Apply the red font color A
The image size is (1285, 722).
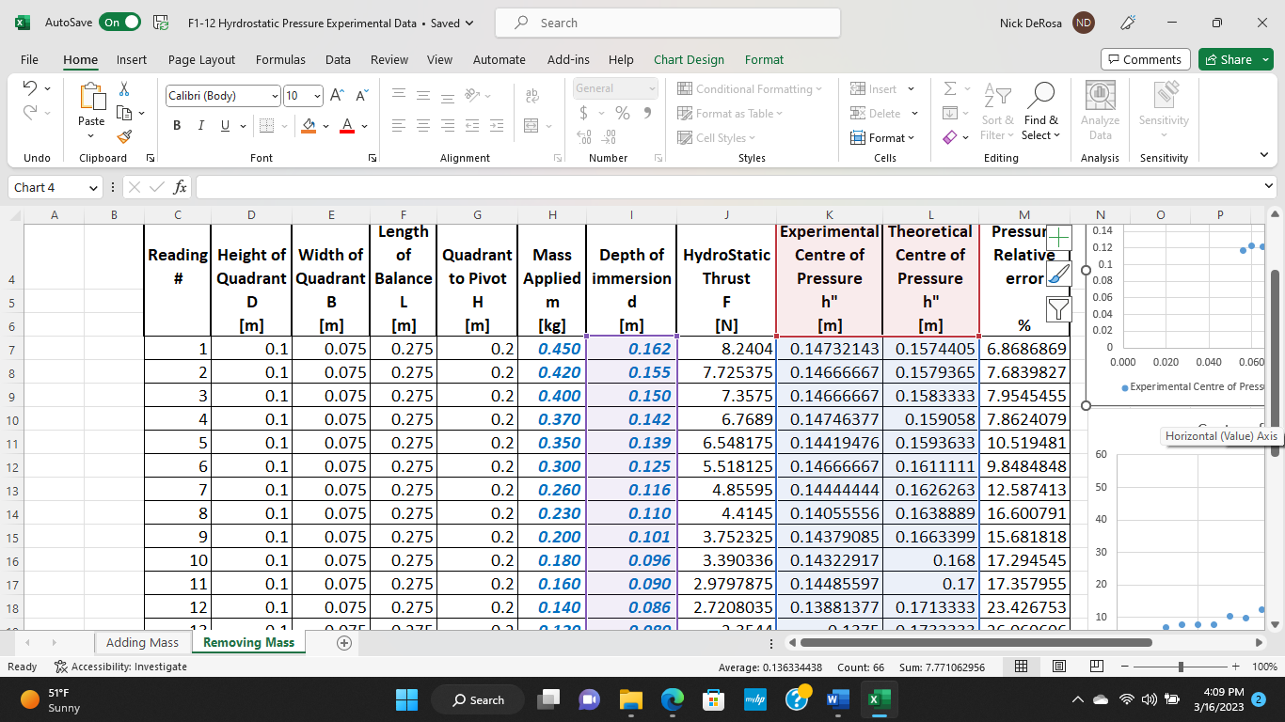click(x=346, y=126)
